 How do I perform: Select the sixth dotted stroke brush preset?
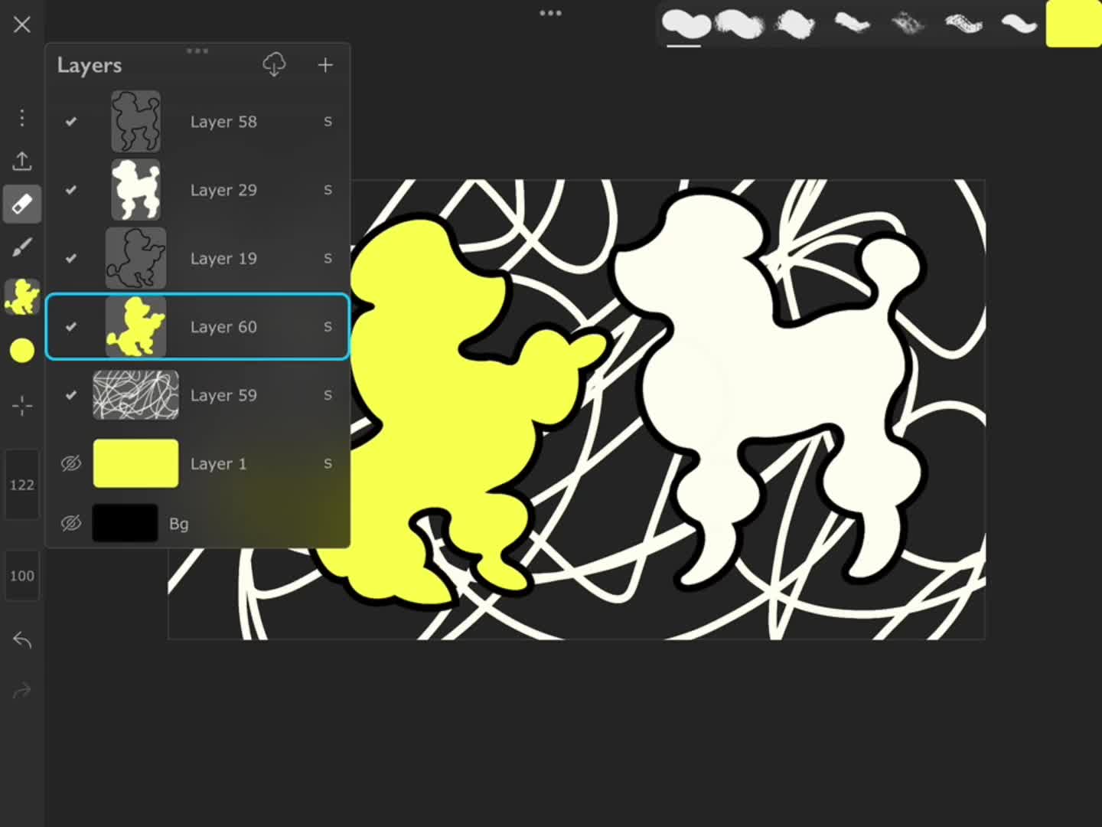click(963, 25)
